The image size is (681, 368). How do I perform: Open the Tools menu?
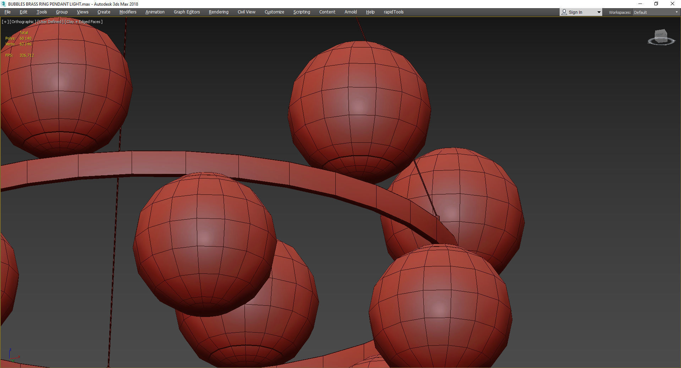42,12
